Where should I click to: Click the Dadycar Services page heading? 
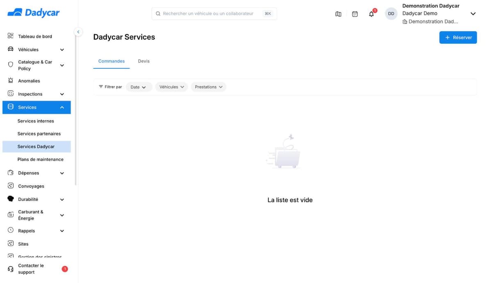coord(124,37)
